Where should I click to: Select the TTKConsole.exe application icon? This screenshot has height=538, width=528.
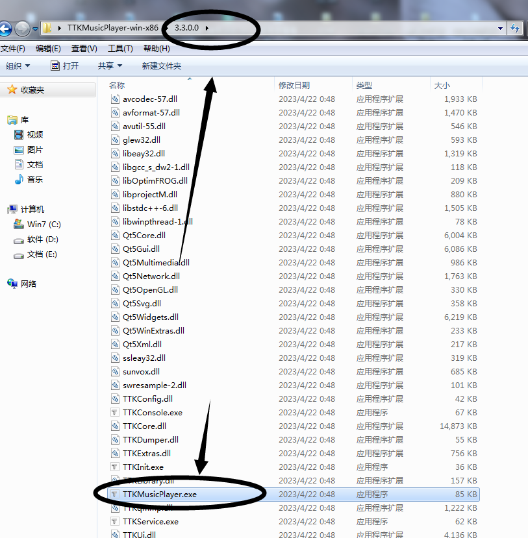click(115, 412)
